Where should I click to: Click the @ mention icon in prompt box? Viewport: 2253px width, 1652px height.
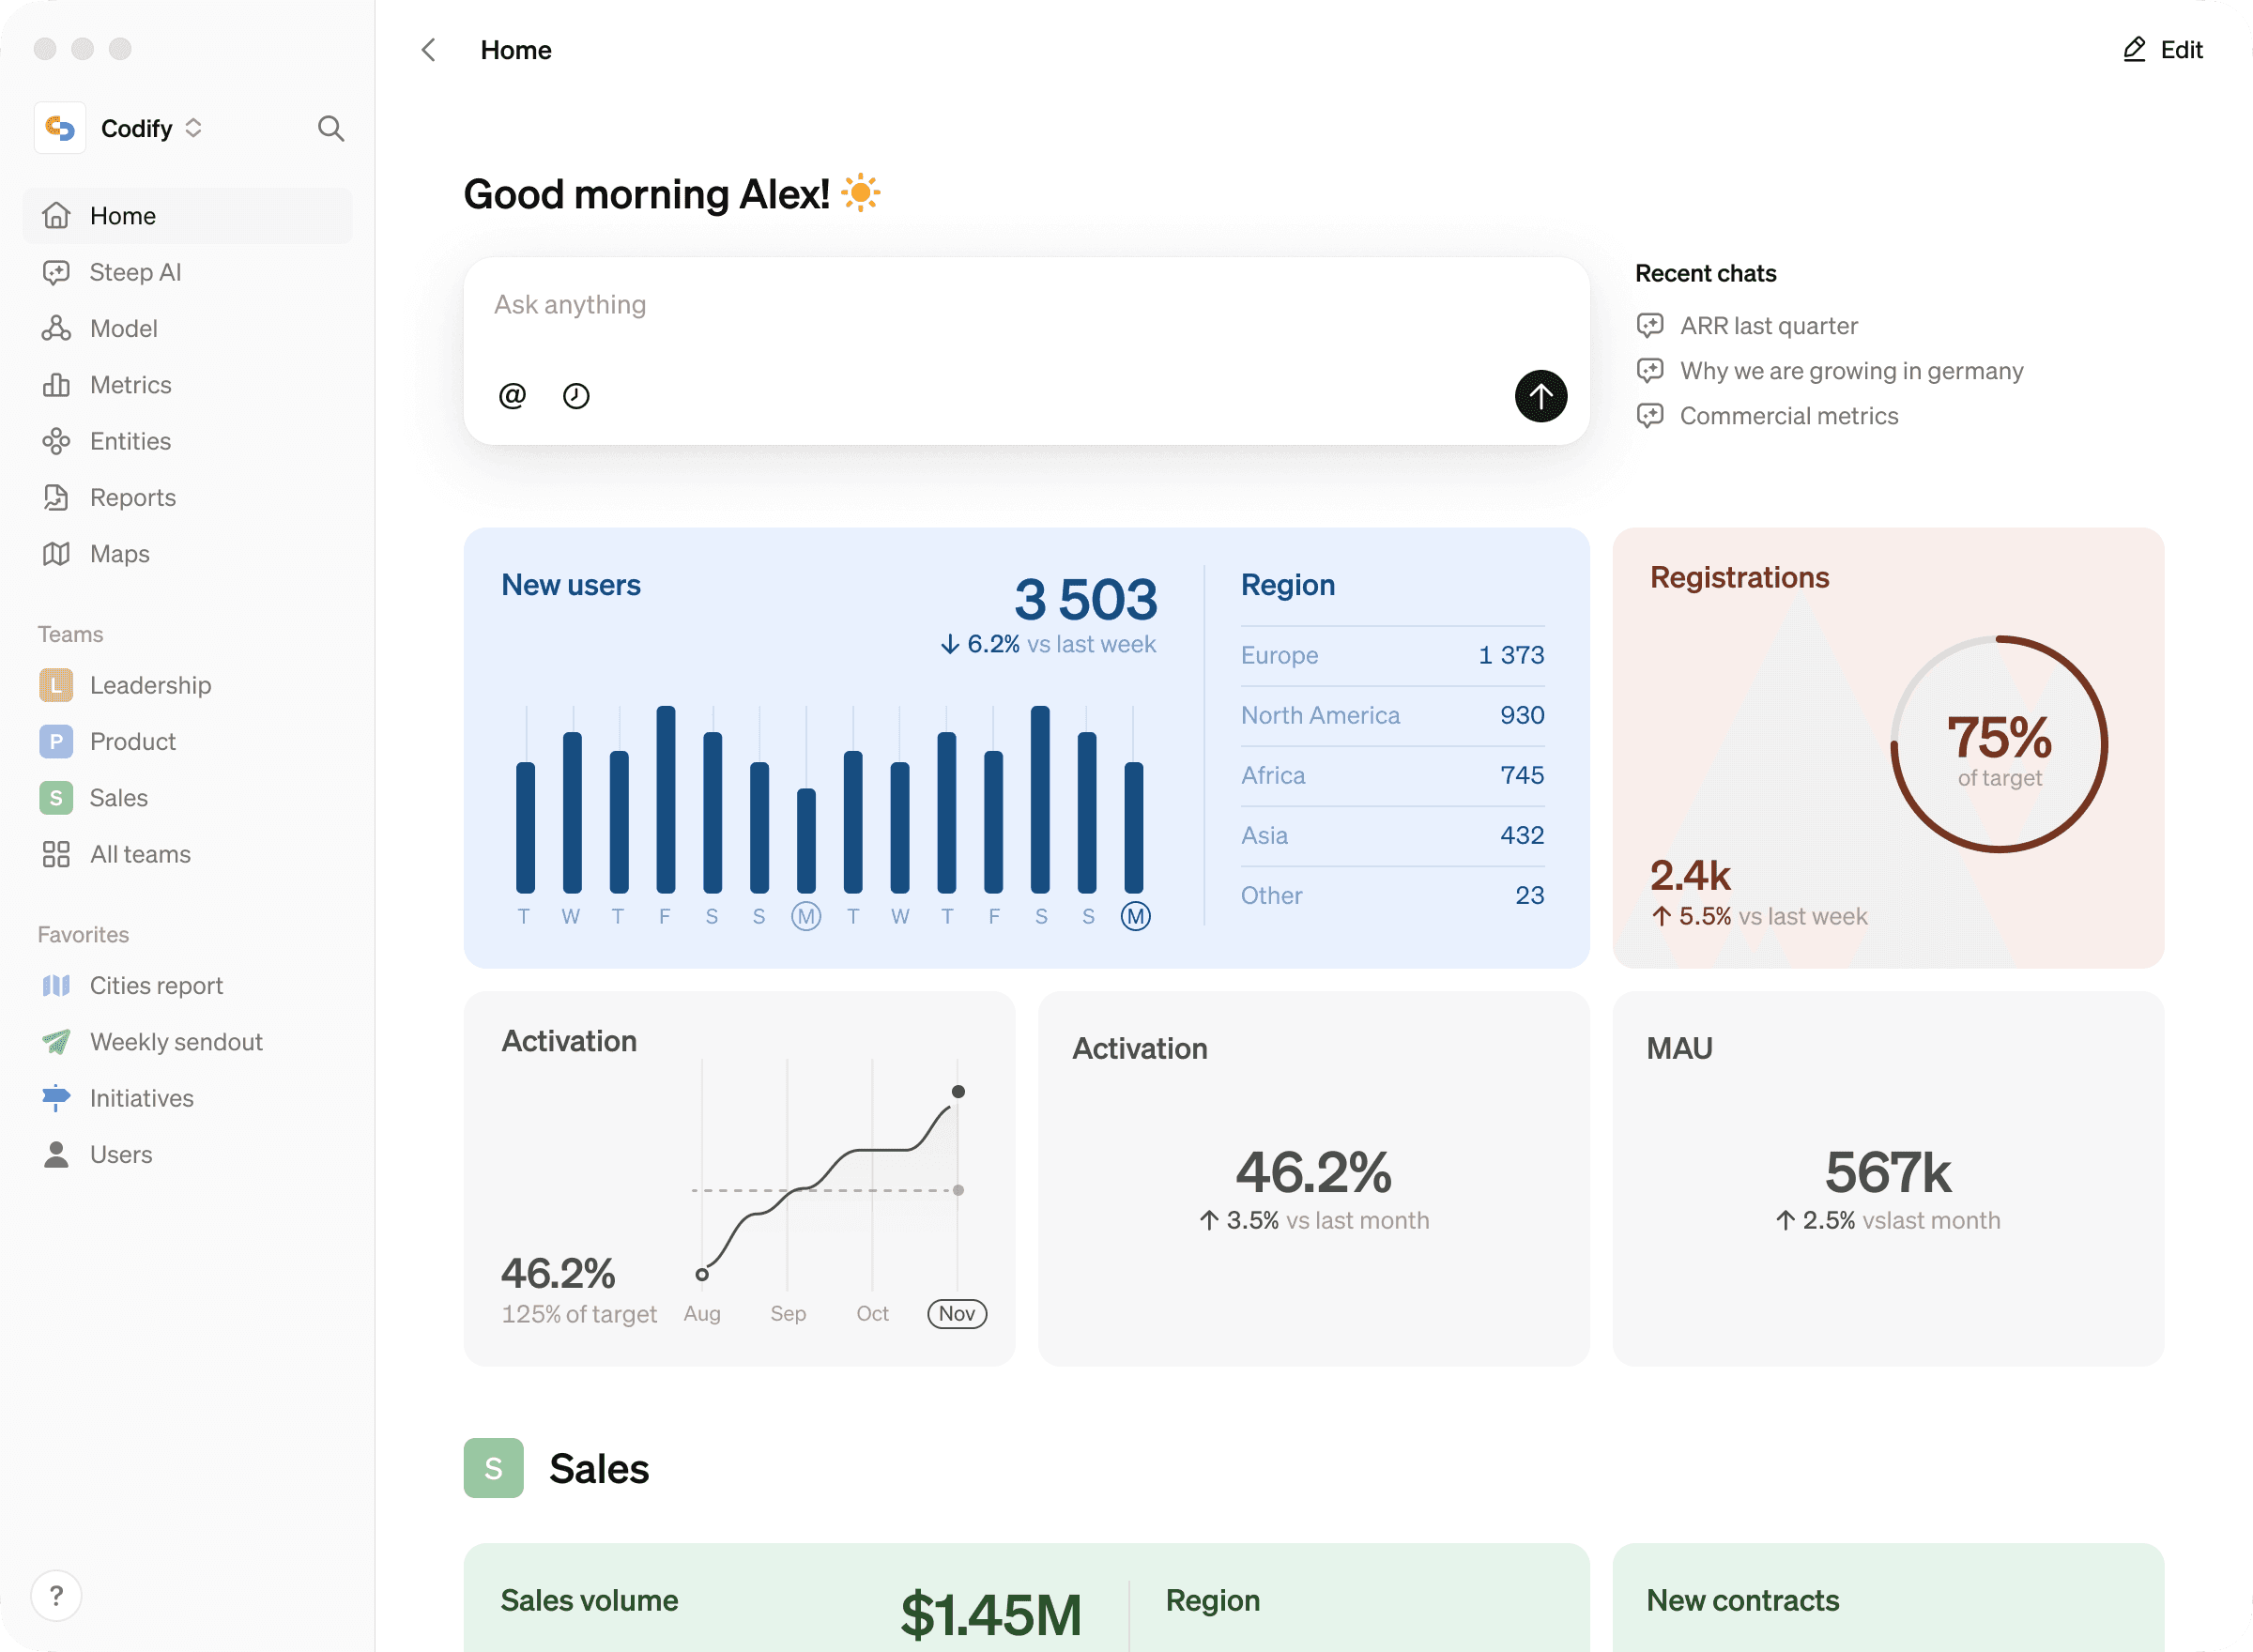point(512,396)
